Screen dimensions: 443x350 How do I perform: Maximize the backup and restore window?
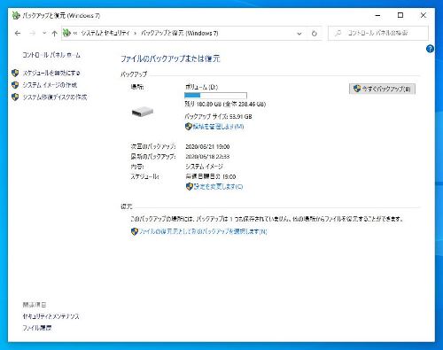(400, 15)
